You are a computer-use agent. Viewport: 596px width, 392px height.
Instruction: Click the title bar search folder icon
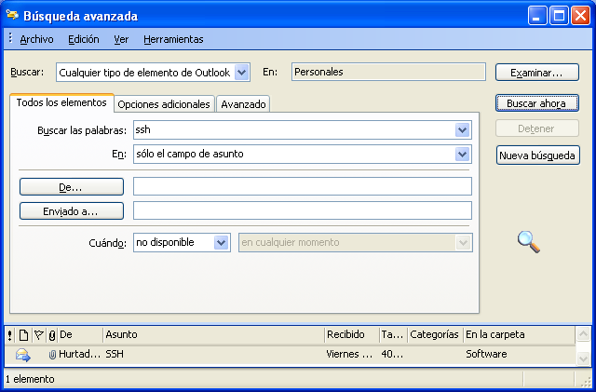coord(12,16)
